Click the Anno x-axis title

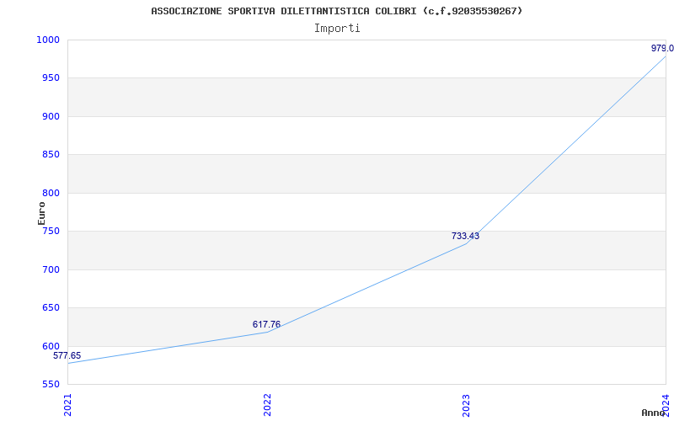click(x=654, y=413)
